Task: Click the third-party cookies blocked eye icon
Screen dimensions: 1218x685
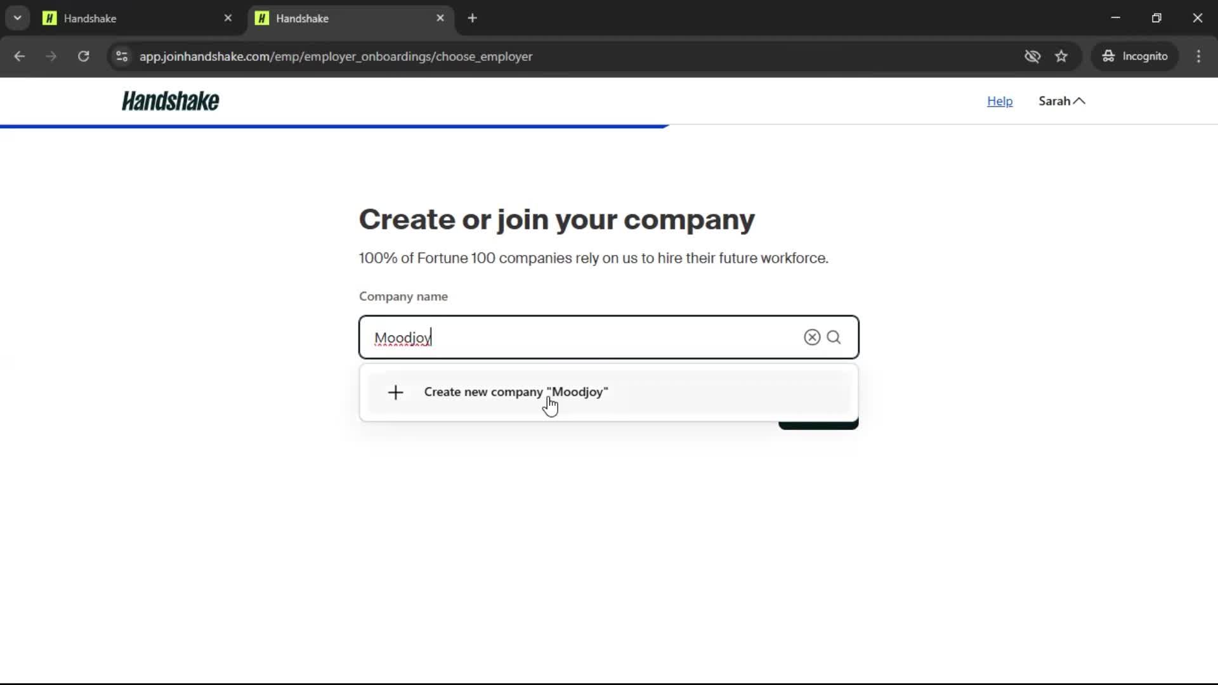Action: click(1032, 56)
